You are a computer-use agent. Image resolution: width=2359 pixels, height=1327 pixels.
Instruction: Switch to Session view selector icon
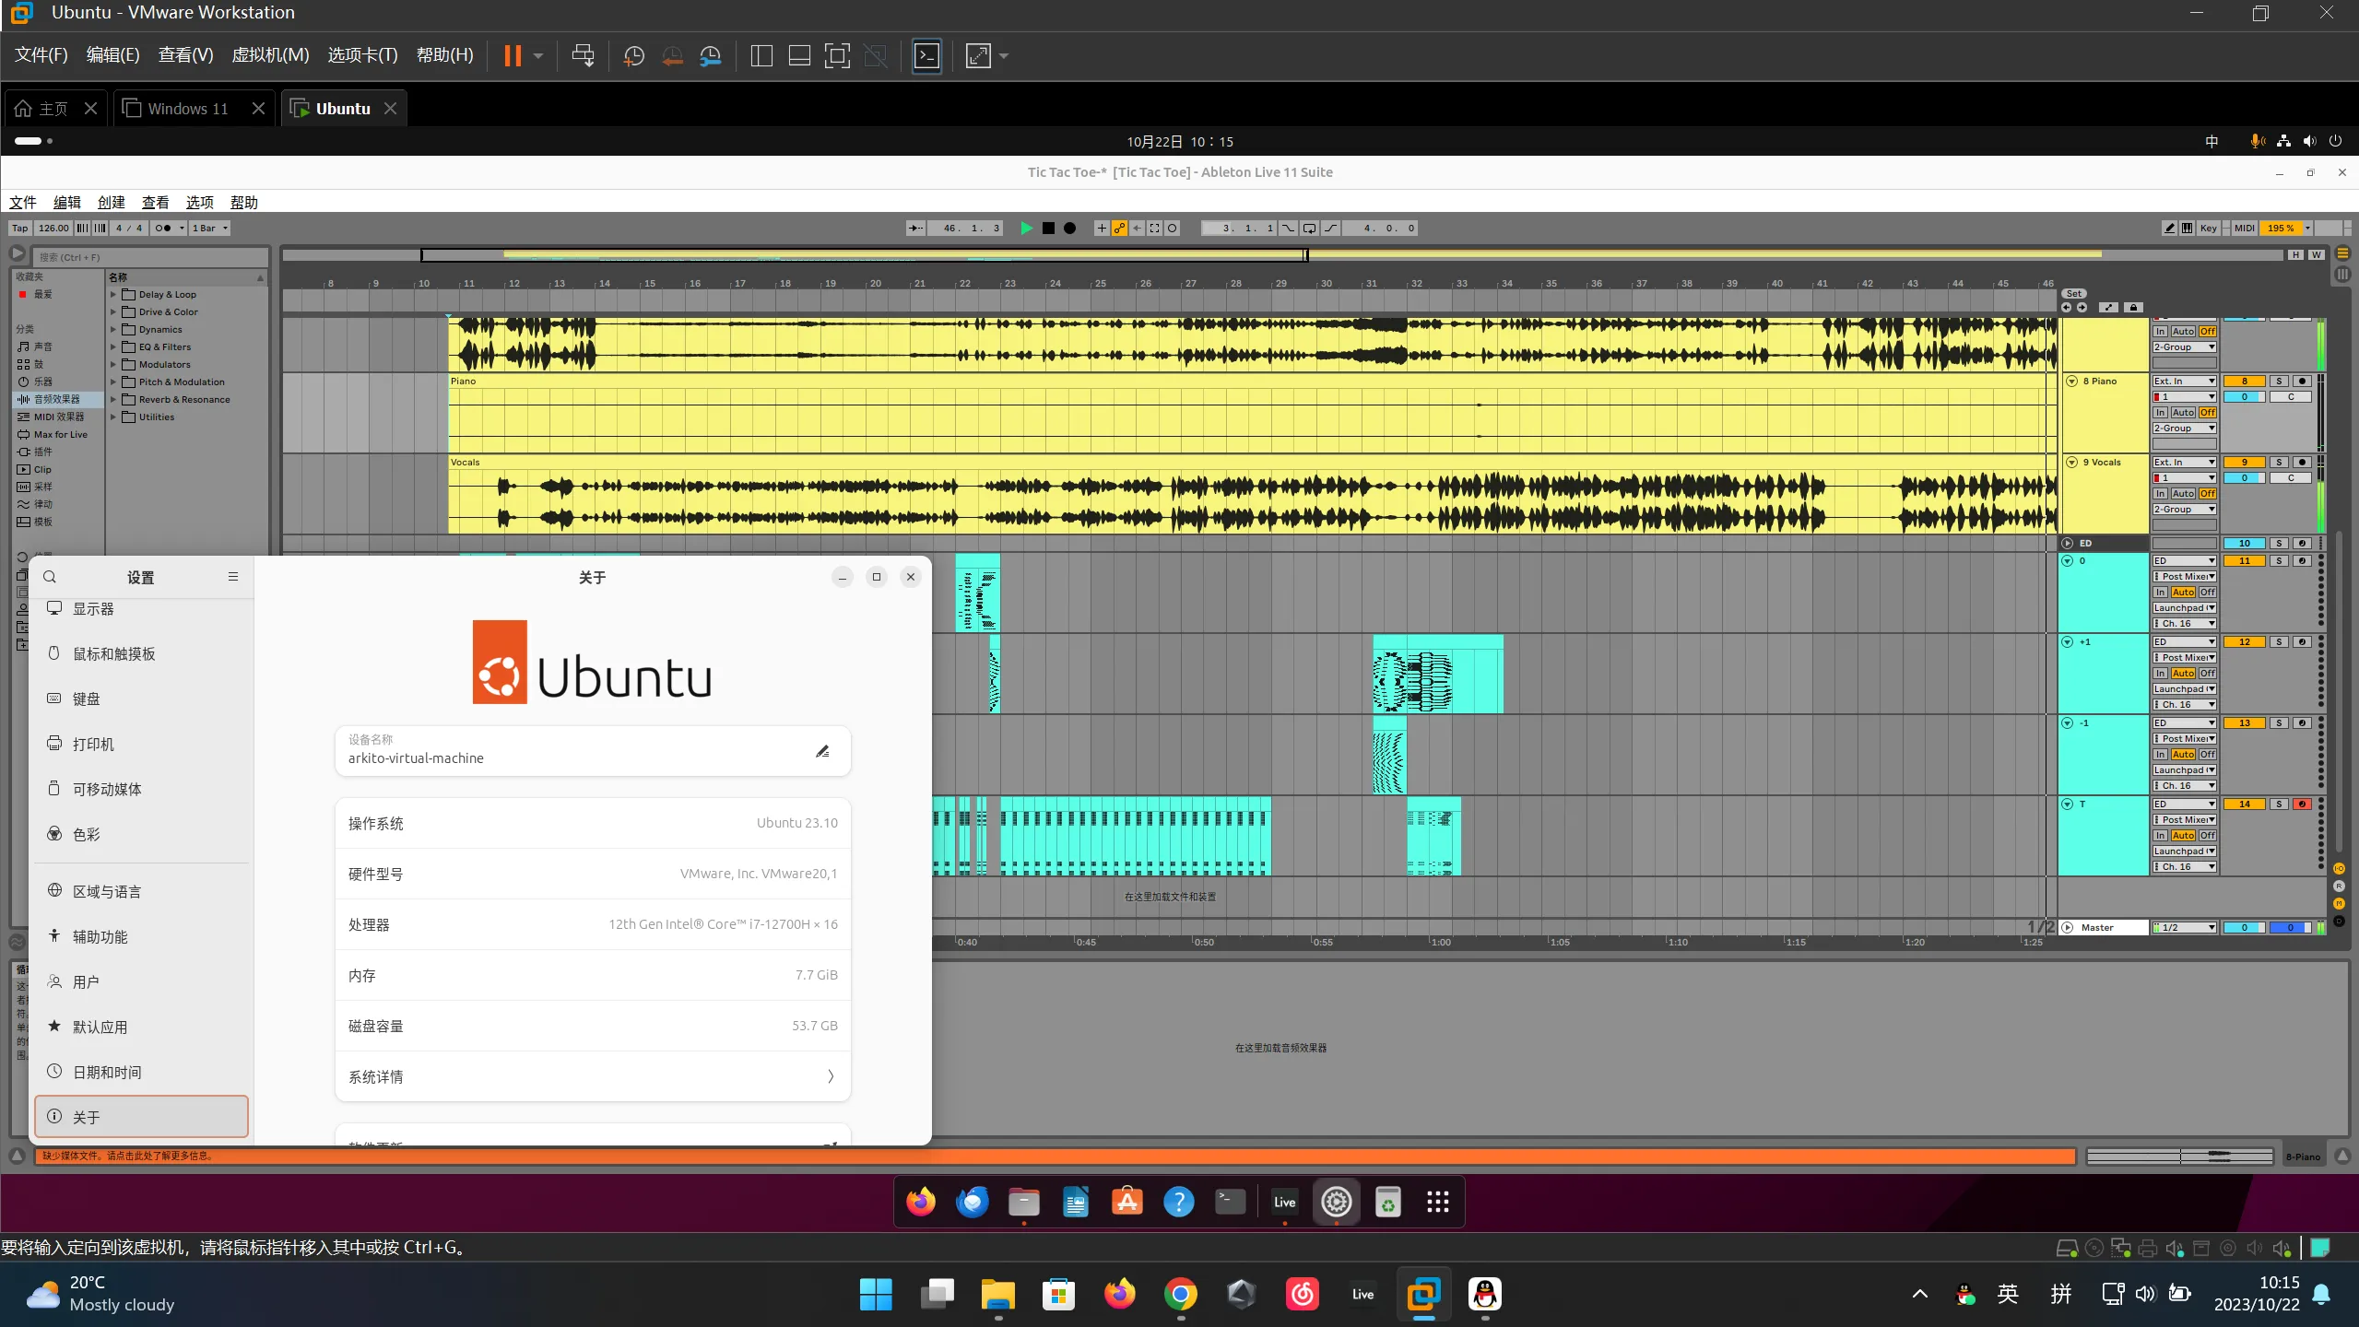pos(2342,275)
